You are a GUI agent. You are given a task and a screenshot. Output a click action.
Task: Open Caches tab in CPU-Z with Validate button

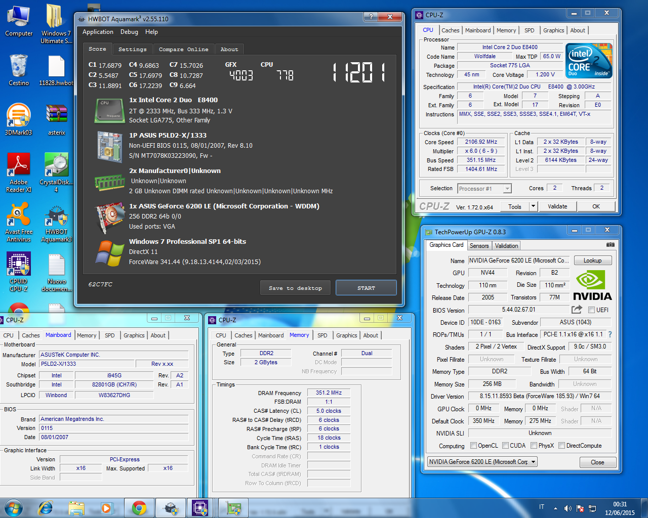[450, 30]
